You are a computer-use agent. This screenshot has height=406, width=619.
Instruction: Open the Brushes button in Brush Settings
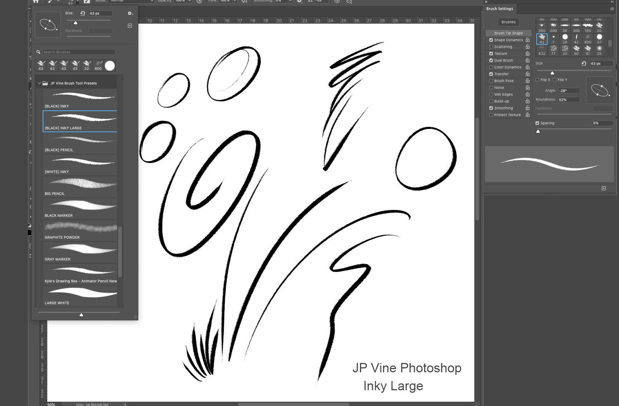point(508,22)
